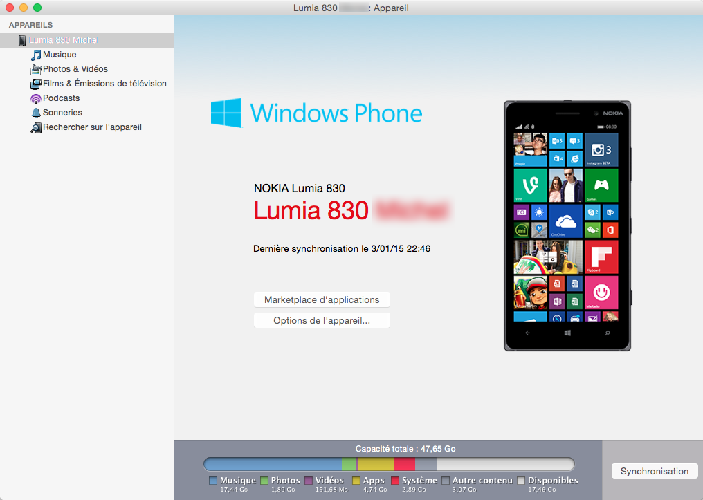Click the Sonneries bell icon

[36, 113]
